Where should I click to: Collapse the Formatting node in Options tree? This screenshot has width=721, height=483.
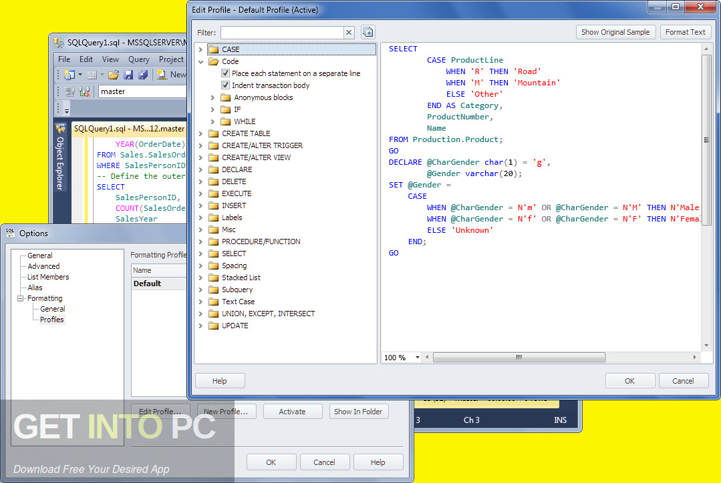click(x=20, y=298)
